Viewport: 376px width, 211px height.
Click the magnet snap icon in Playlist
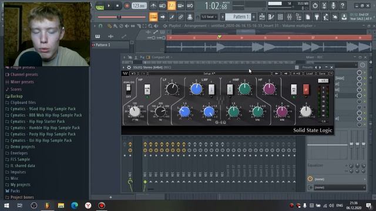tap(100, 26)
